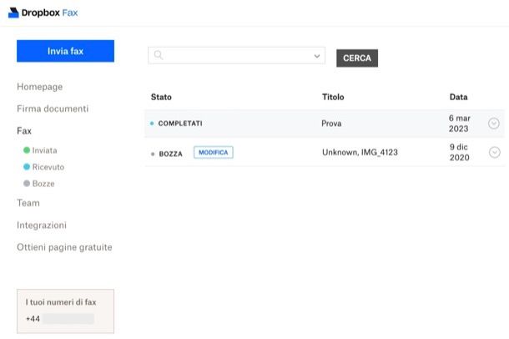This screenshot has height=339, width=509.
Task: Click the COMPLETATI status label
Action: (x=180, y=124)
